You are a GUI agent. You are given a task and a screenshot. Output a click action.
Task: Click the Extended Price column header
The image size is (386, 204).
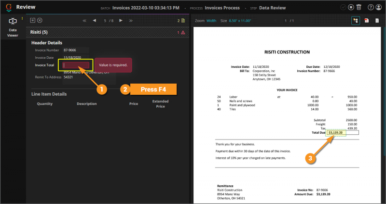coord(160,103)
